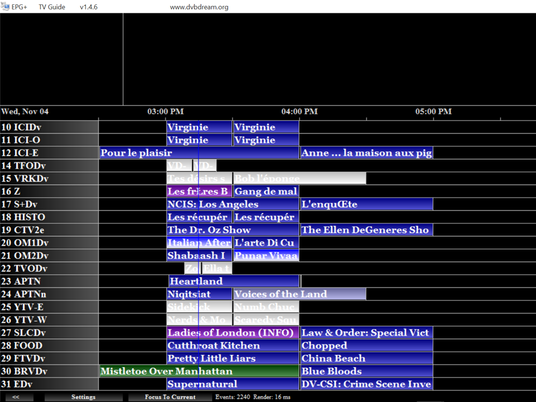Open DV-CSI: Crime Scene Inve program
The image size is (536, 402).
(x=366, y=384)
